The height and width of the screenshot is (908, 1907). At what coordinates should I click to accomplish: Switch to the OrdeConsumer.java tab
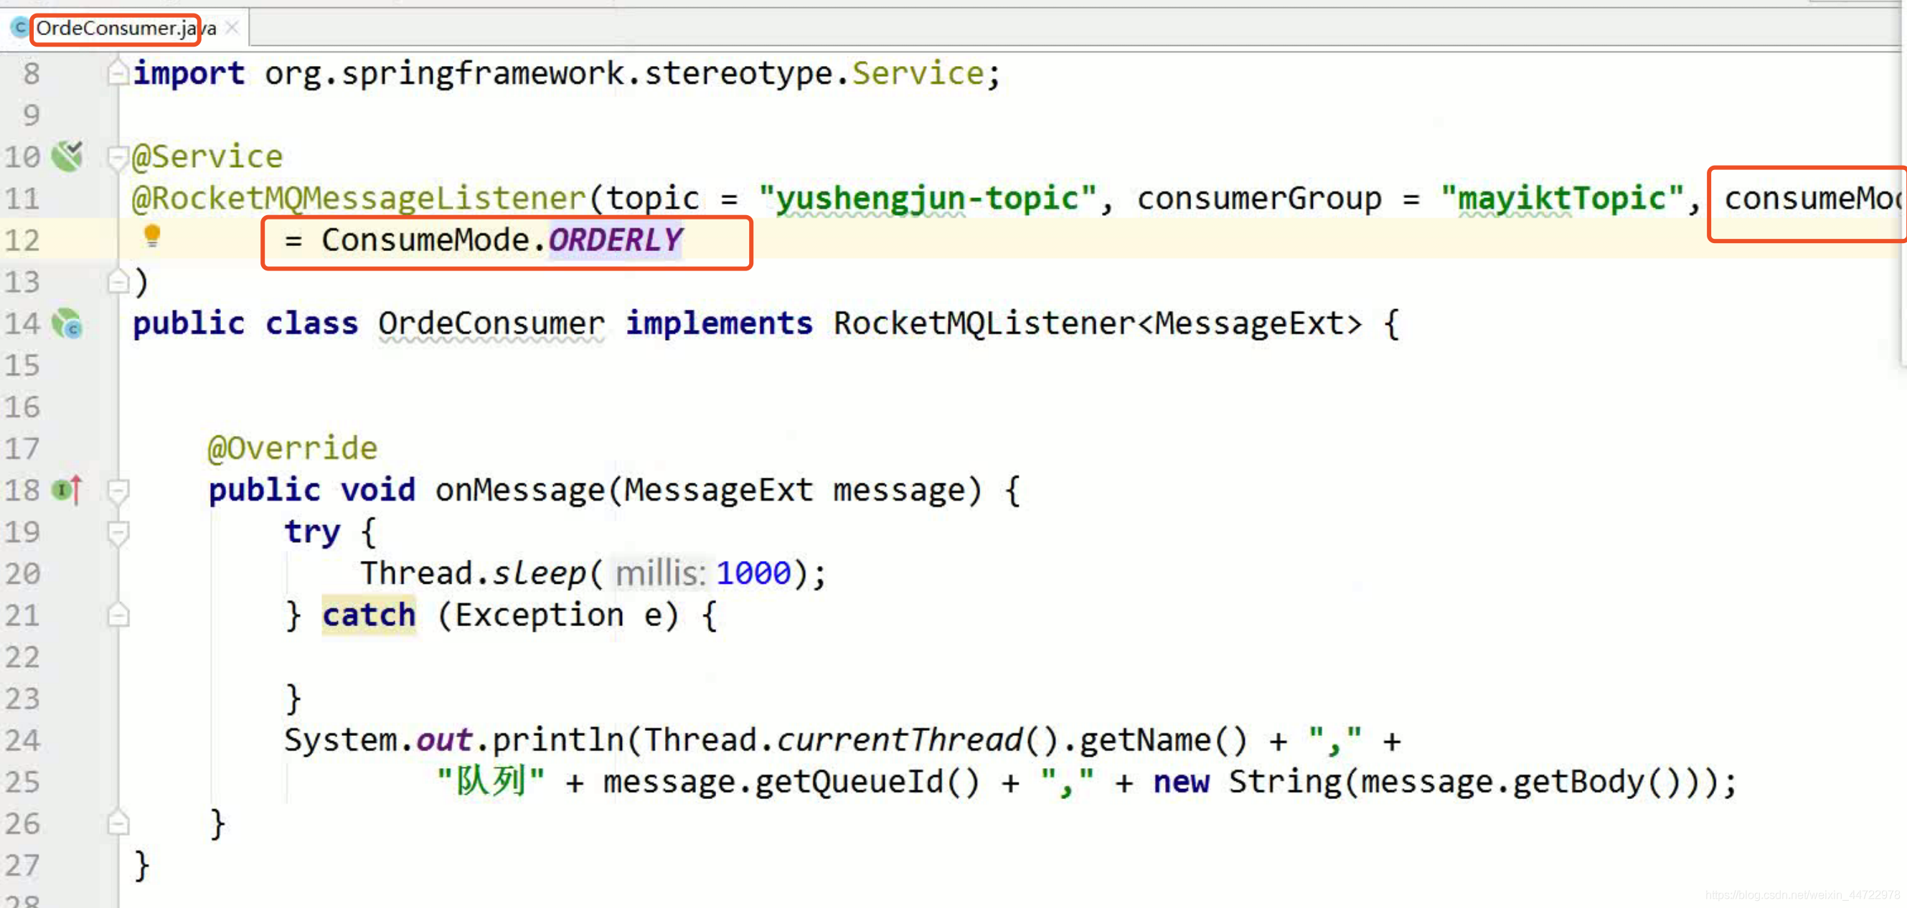click(x=125, y=28)
